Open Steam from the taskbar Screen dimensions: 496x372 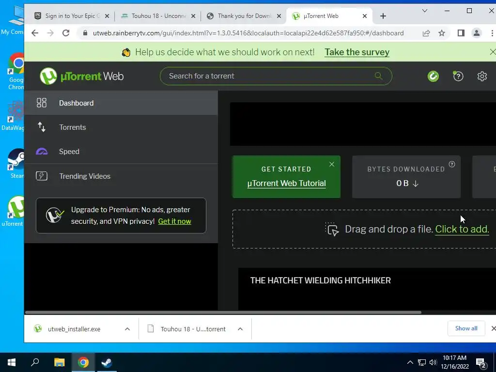pos(107,362)
